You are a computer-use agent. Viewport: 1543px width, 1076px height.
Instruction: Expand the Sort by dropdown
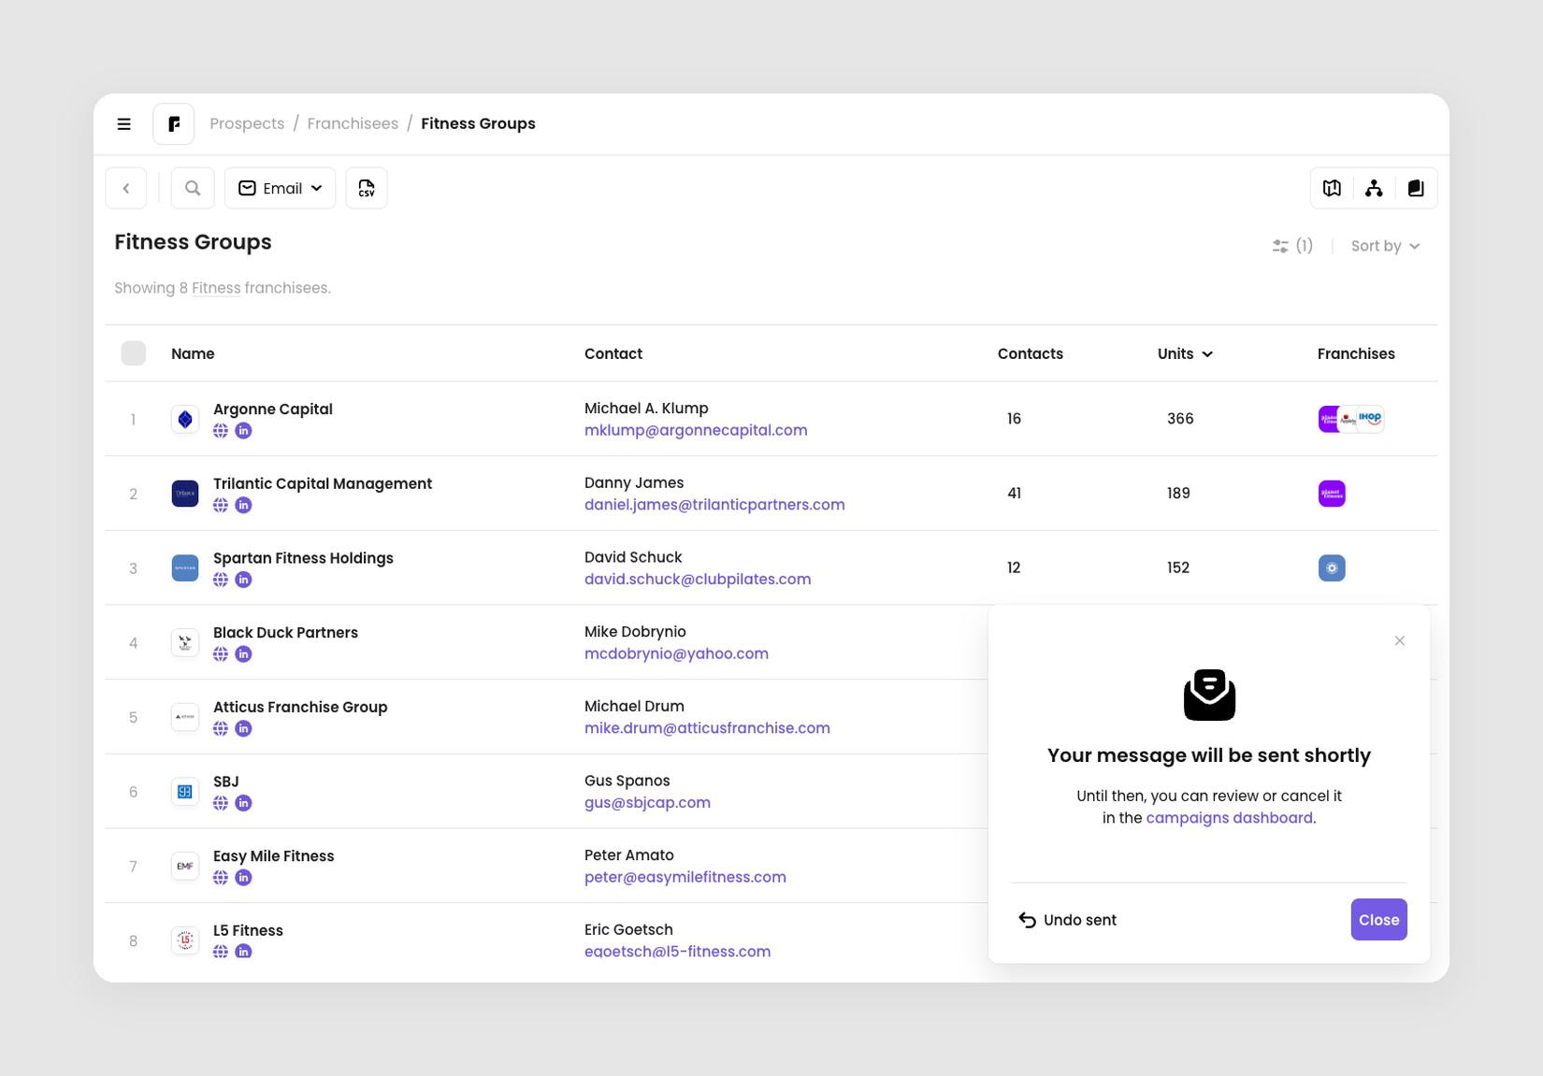pyautogui.click(x=1386, y=246)
